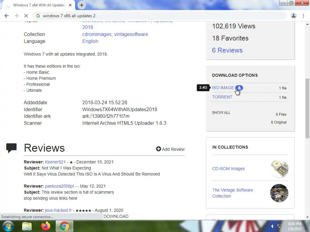The height and width of the screenshot is (232, 310).
Task: Open a new tab with the plus button
Action: click(82, 5)
